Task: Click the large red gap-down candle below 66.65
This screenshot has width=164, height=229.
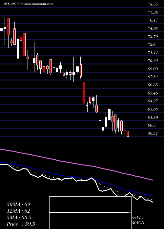Action: click(x=84, y=93)
